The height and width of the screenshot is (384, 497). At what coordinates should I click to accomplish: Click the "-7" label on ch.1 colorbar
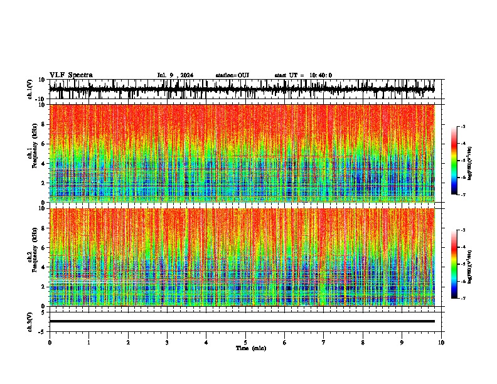[462, 195]
